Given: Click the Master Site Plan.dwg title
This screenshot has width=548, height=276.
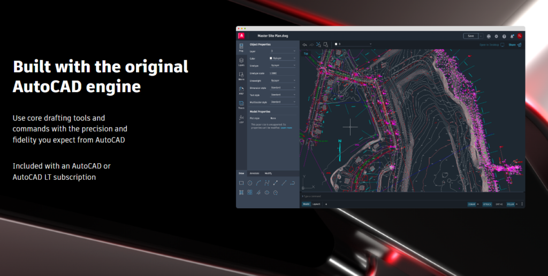Looking at the screenshot, I should pyautogui.click(x=272, y=36).
